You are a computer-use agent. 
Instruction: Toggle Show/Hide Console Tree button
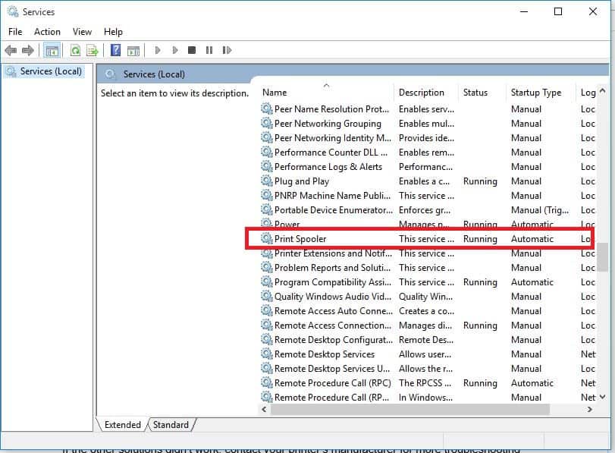52,51
